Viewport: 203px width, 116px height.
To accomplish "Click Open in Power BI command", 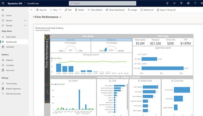I will point(166,10).
